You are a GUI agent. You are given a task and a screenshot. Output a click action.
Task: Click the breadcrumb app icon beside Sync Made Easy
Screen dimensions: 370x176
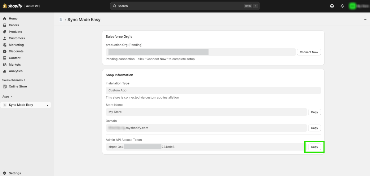click(61, 20)
